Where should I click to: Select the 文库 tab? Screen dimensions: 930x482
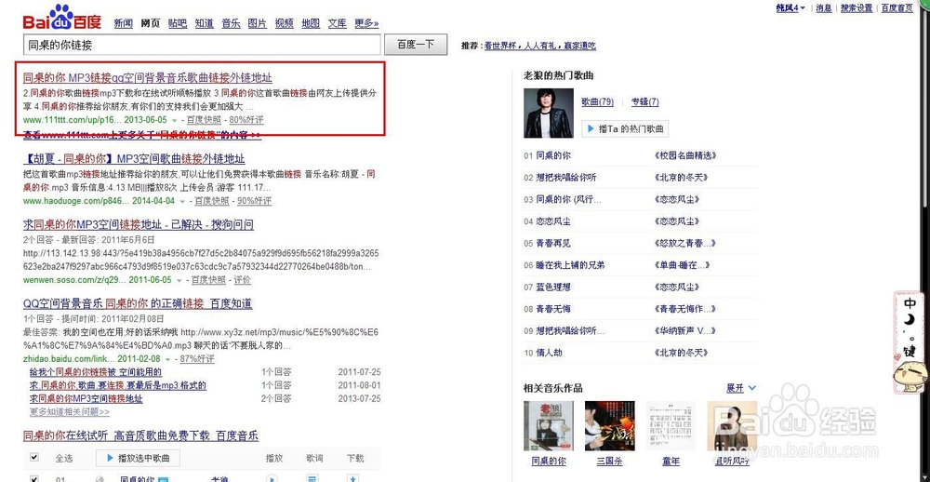[x=338, y=23]
